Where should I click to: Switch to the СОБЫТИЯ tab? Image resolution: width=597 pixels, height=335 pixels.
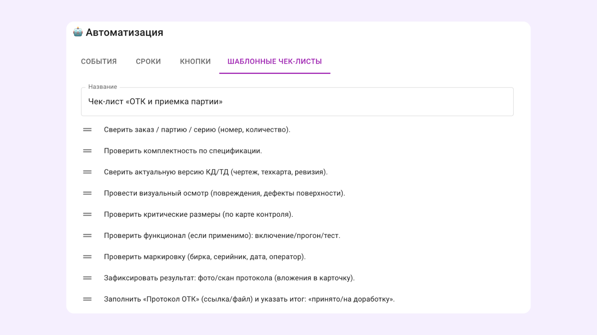click(x=99, y=61)
